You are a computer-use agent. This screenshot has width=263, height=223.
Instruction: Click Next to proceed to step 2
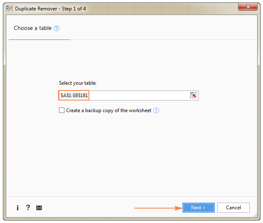click(x=198, y=208)
